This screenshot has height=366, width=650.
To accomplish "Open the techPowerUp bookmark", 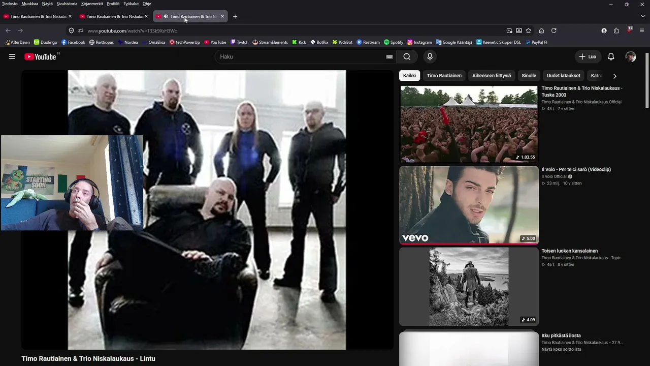I will pyautogui.click(x=185, y=42).
